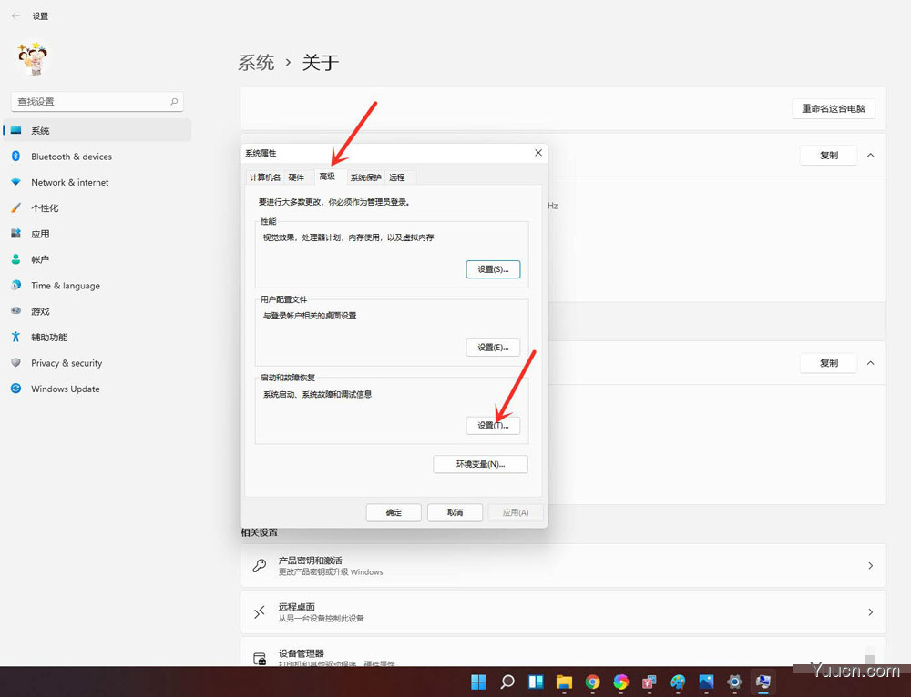The image size is (911, 697).
Task: Collapse the lower section with chevron
Action: point(870,363)
